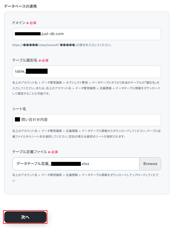Click the upload instructions under テーブル定義ファイル
The width and height of the screenshot is (176, 228).
coord(86,177)
